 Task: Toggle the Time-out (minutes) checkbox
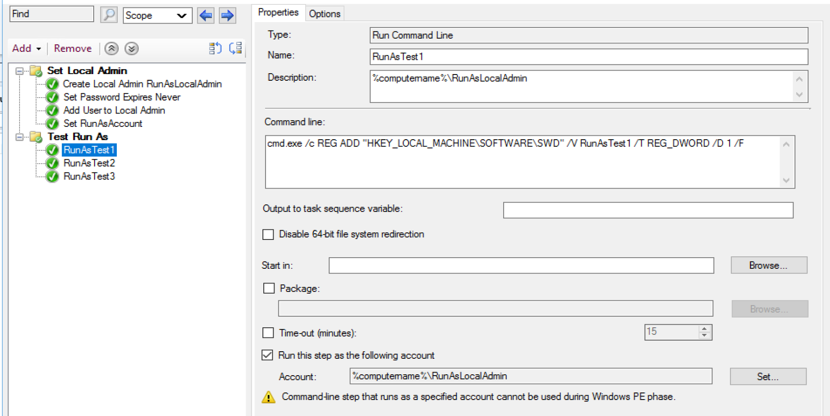pos(268,333)
